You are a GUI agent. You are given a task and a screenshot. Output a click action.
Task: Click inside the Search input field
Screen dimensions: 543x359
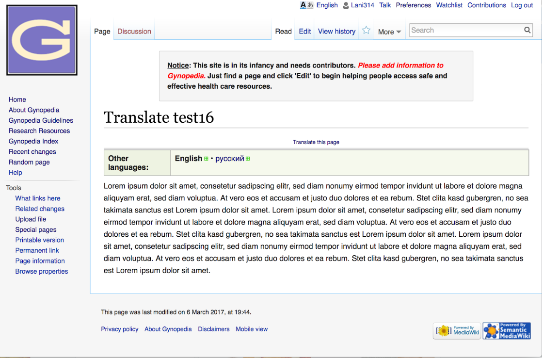click(x=465, y=30)
